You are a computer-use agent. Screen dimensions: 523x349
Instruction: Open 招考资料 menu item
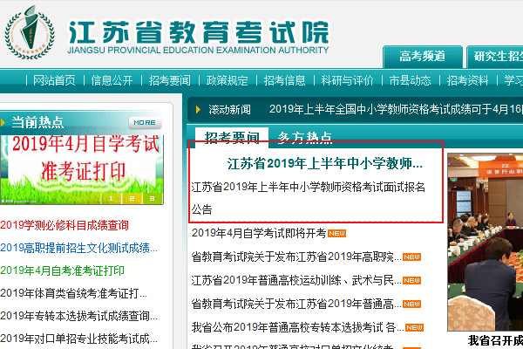[x=467, y=80]
